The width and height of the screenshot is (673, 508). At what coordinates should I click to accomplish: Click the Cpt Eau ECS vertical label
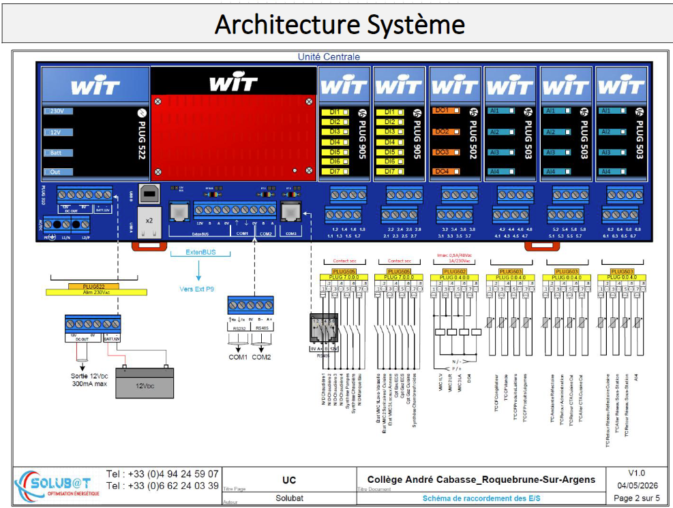396,387
